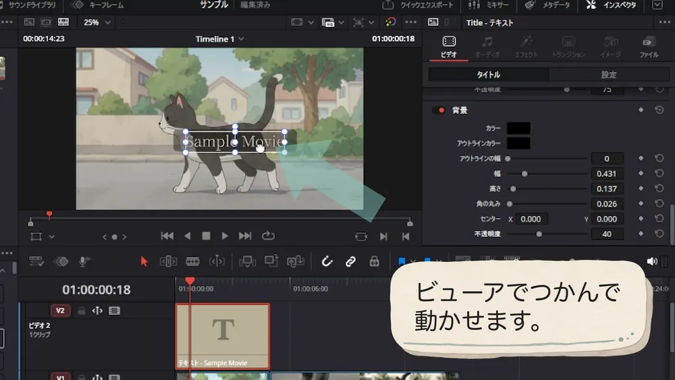Image resolution: width=675 pixels, height=380 pixels.
Task: Open the エフェクト inspector tab
Action: click(x=526, y=47)
